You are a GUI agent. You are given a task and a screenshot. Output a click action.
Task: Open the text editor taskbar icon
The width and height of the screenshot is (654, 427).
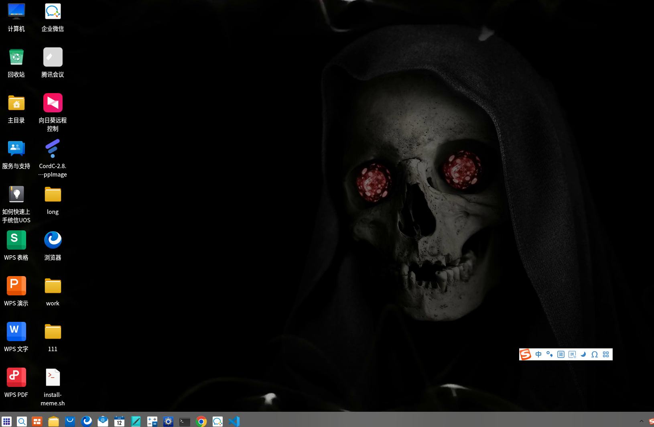pyautogui.click(x=136, y=421)
